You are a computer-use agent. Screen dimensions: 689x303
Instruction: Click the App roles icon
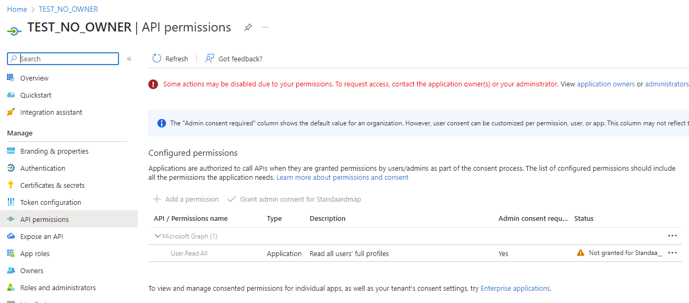pos(11,253)
